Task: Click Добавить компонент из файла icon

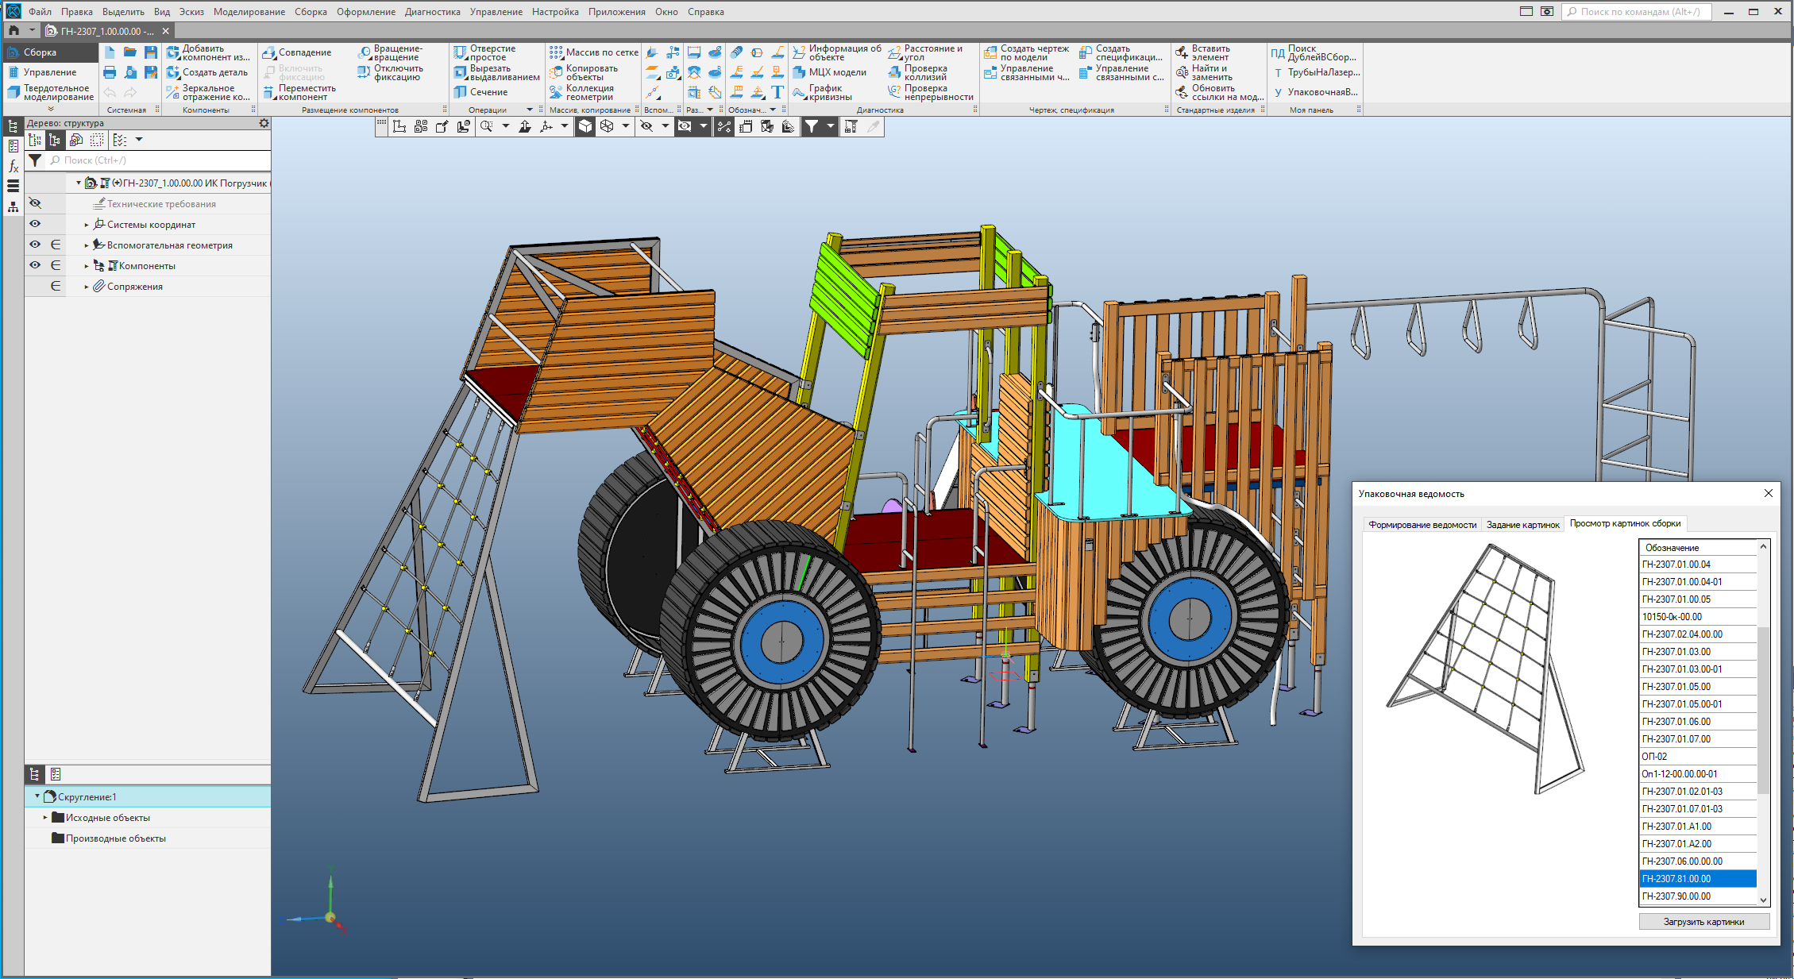Action: (173, 52)
